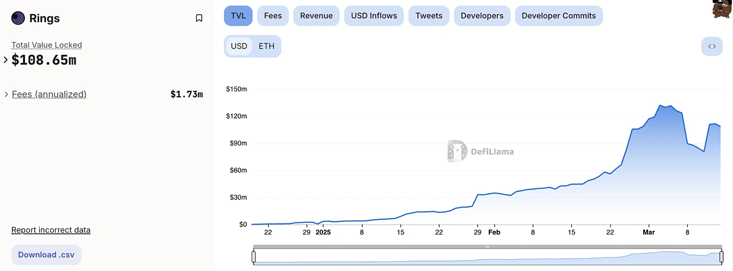Image resolution: width=733 pixels, height=271 pixels.
Task: Click the Report incorrect data link
Action: [x=51, y=230]
